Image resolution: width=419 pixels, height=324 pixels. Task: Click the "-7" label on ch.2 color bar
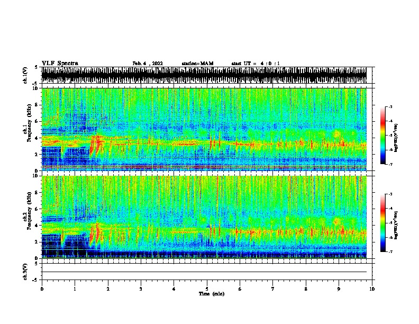click(390, 252)
